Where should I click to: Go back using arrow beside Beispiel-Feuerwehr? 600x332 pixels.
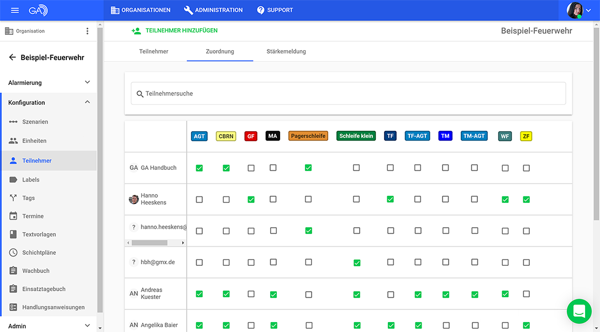tap(12, 57)
